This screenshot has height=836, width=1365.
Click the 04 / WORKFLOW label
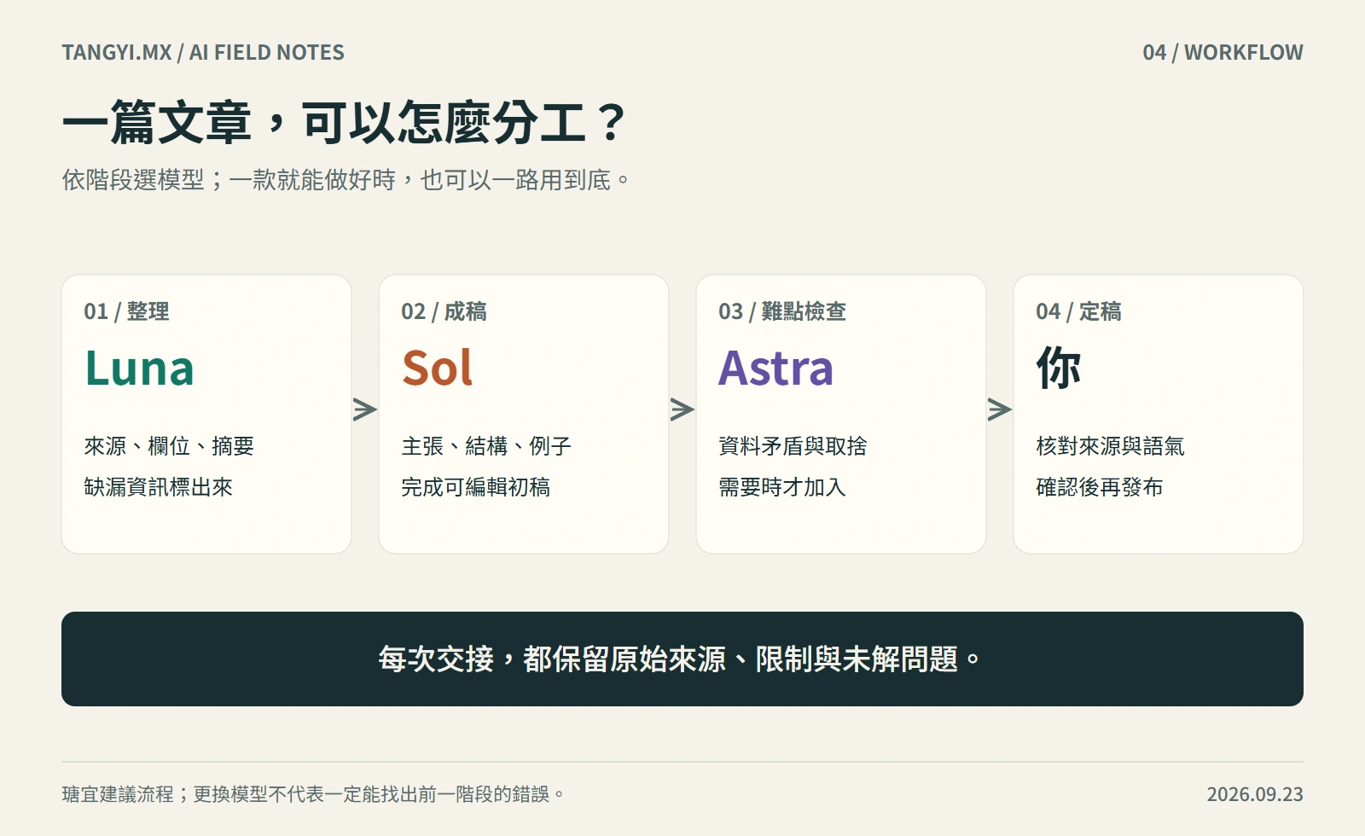pos(1223,53)
